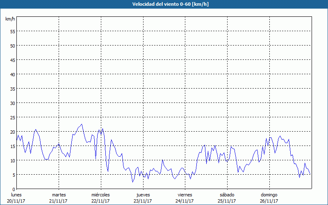The height and width of the screenshot is (205, 328).
Task: Click the 45 tick label on the y-axis
Action: click(12, 60)
